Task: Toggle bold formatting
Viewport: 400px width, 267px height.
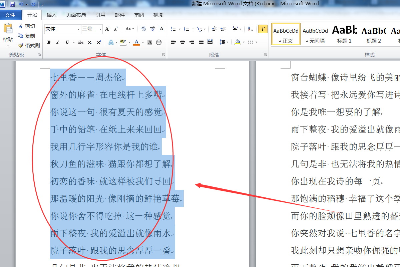Action: tap(49, 42)
